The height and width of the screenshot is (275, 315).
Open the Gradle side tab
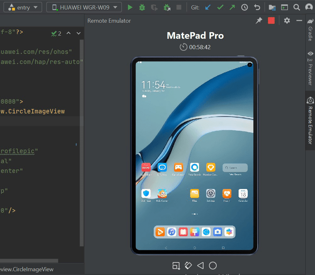[x=310, y=30]
